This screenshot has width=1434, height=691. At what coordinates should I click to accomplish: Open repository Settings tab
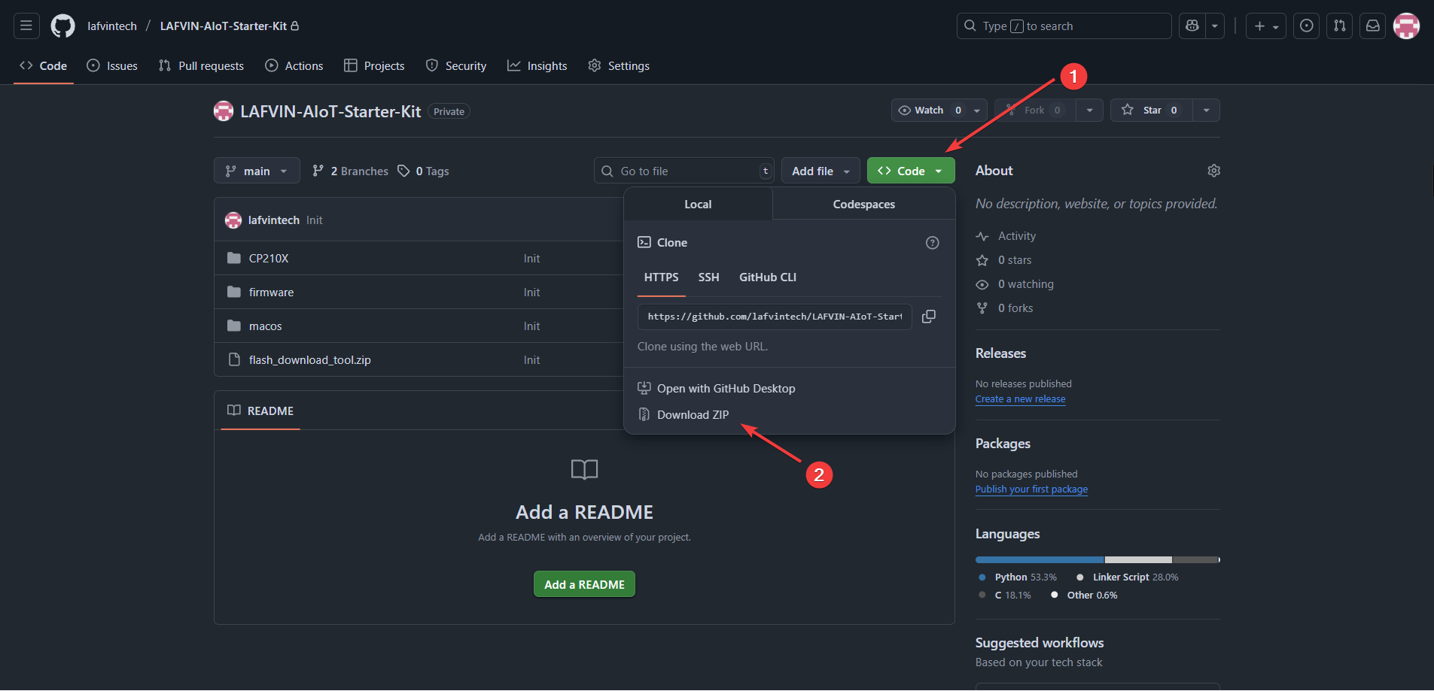(x=619, y=66)
